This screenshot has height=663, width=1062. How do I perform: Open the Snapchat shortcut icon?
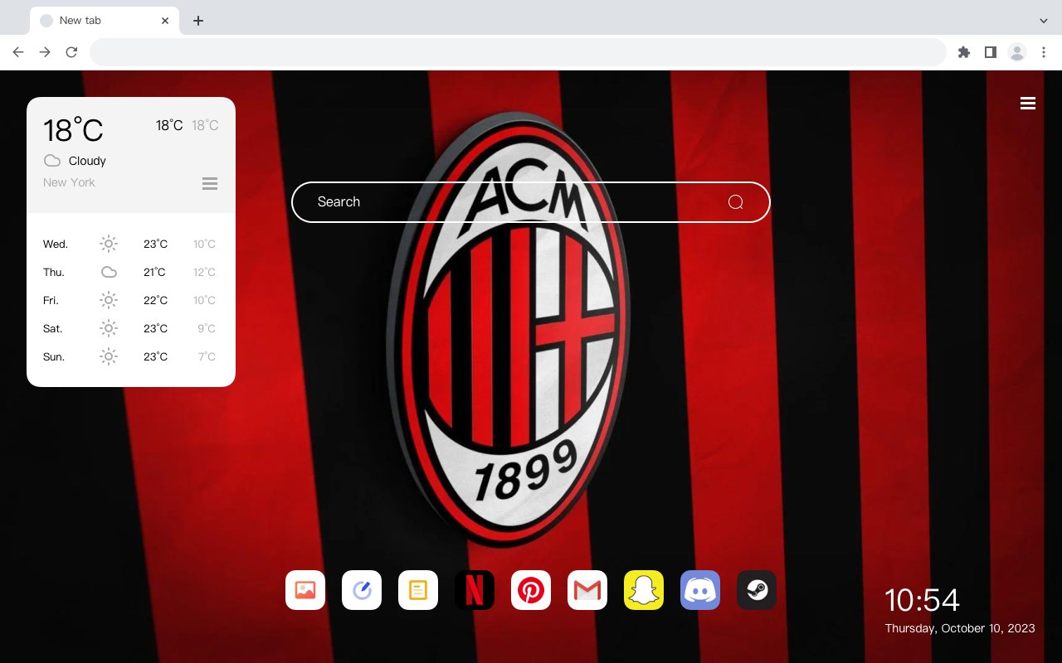tap(644, 590)
